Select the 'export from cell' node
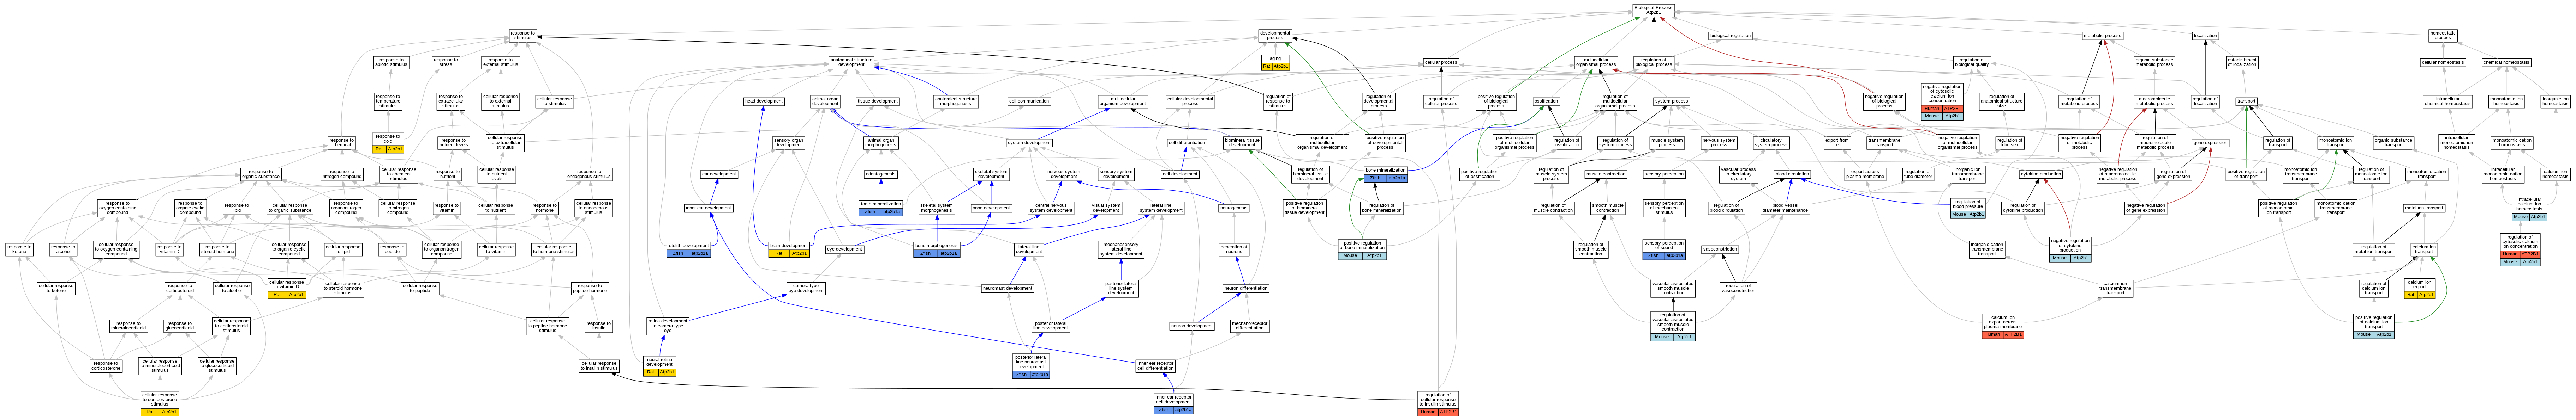 (1837, 143)
